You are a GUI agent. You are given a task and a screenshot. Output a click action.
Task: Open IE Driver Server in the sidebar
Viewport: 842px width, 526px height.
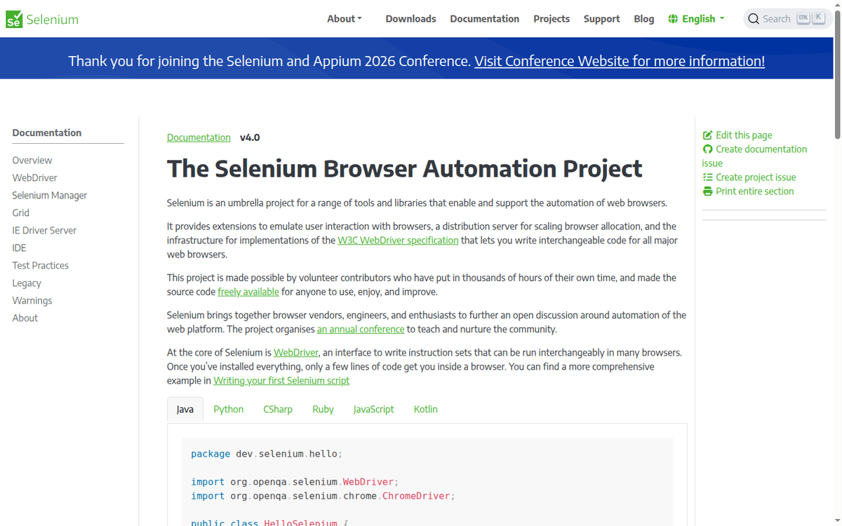point(44,231)
